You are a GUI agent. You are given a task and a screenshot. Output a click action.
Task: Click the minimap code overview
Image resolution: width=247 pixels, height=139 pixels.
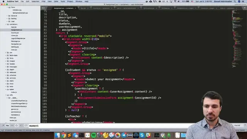(x=238, y=39)
